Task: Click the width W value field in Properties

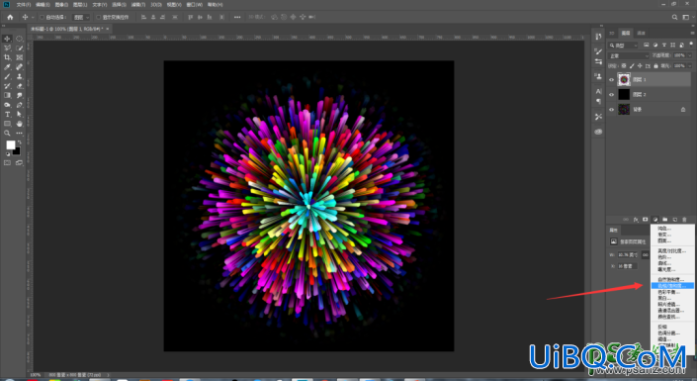Action: (x=628, y=254)
